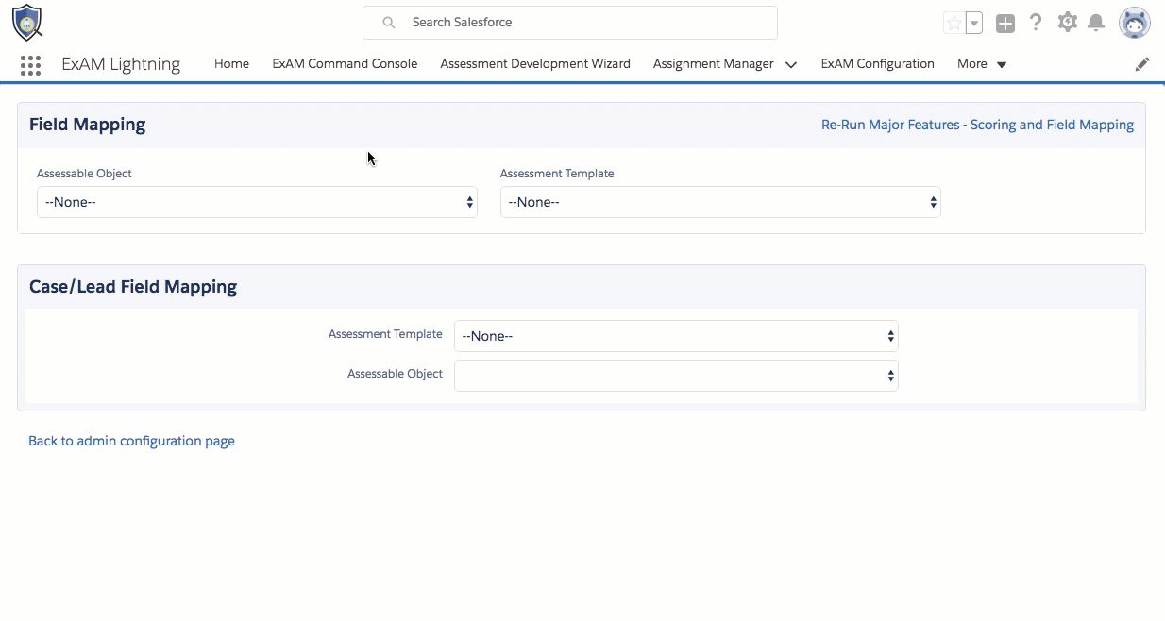This screenshot has width=1165, height=621.
Task: Click the pencil edit navigation icon
Action: coord(1142,64)
